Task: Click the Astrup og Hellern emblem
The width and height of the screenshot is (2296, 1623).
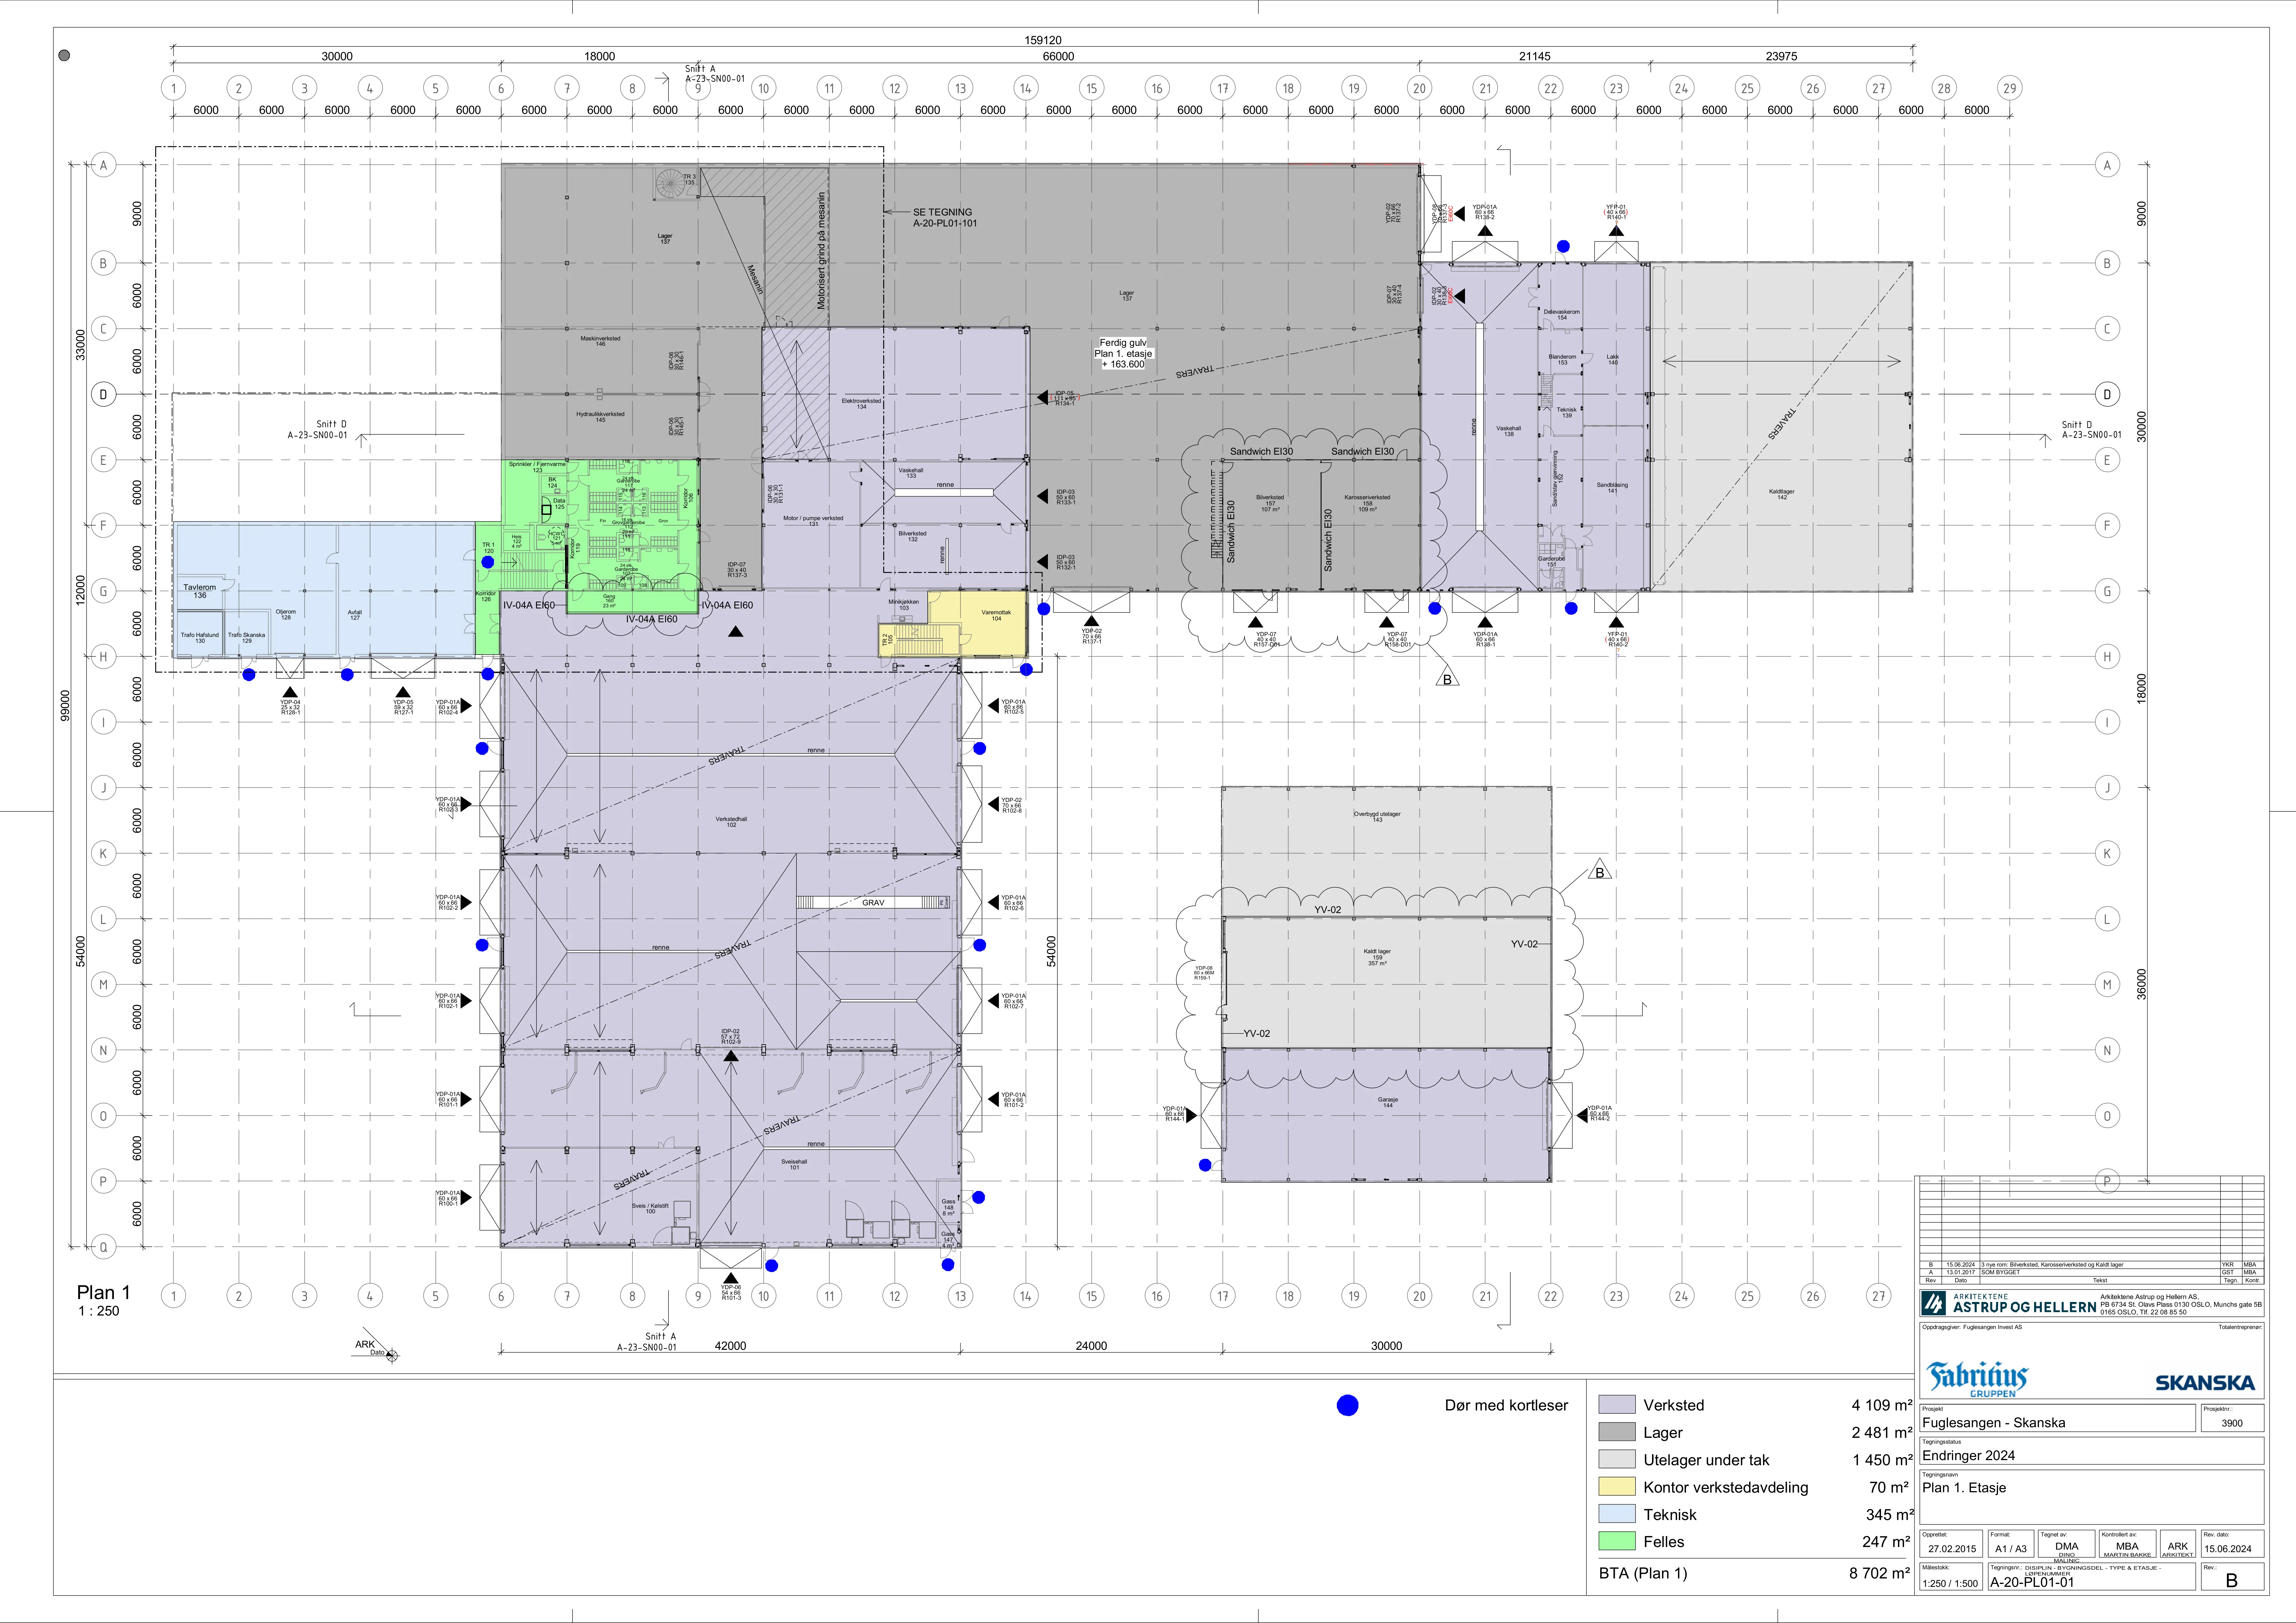Action: pos(1934,1303)
